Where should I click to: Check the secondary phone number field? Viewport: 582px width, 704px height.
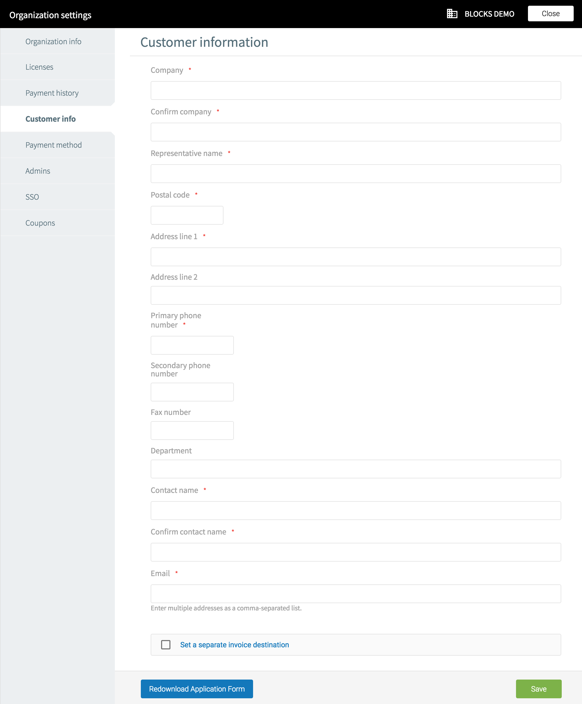[x=192, y=391]
